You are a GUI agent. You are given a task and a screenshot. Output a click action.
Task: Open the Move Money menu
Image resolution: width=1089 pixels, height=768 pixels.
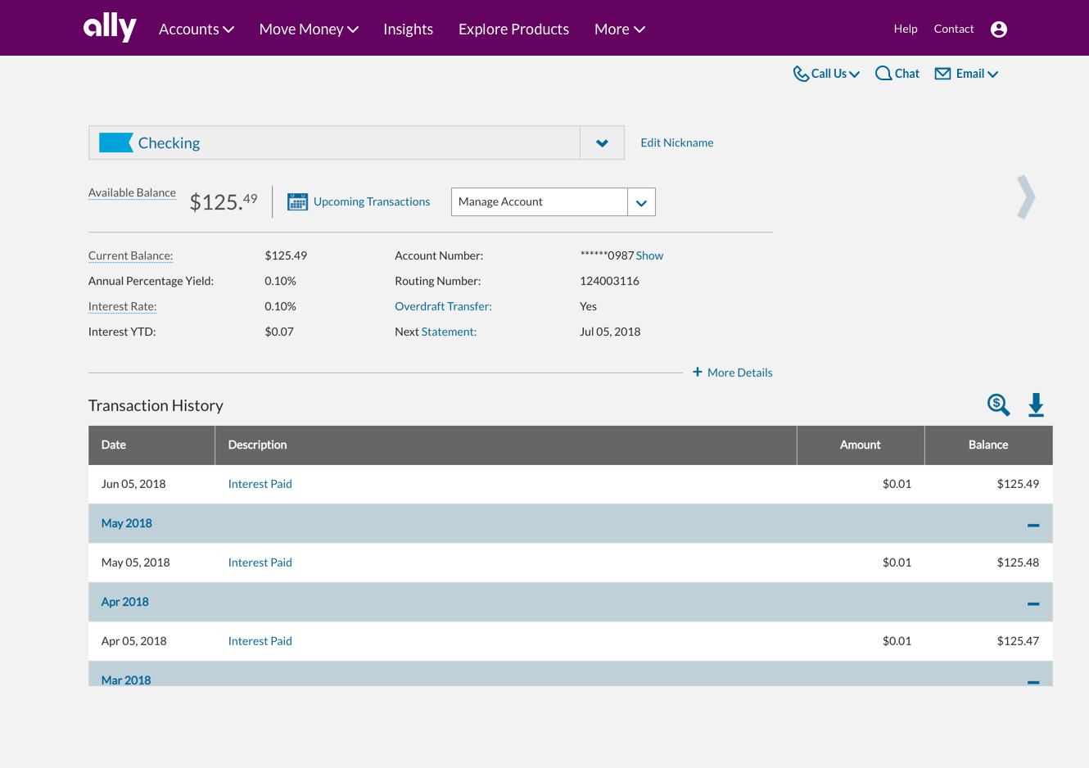coord(309,29)
